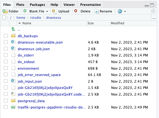Go up to the parent directory icon
Viewport: 159px width, 118px height.
pos(13,29)
